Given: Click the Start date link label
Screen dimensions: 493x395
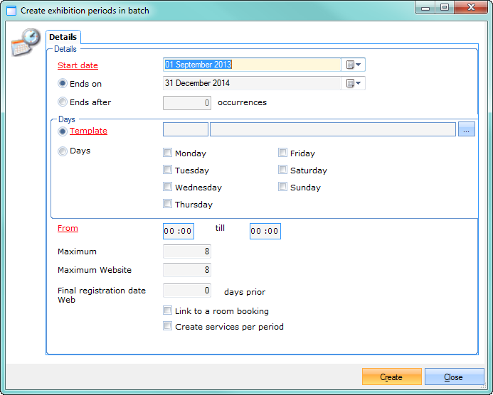Looking at the screenshot, I should click(x=78, y=65).
